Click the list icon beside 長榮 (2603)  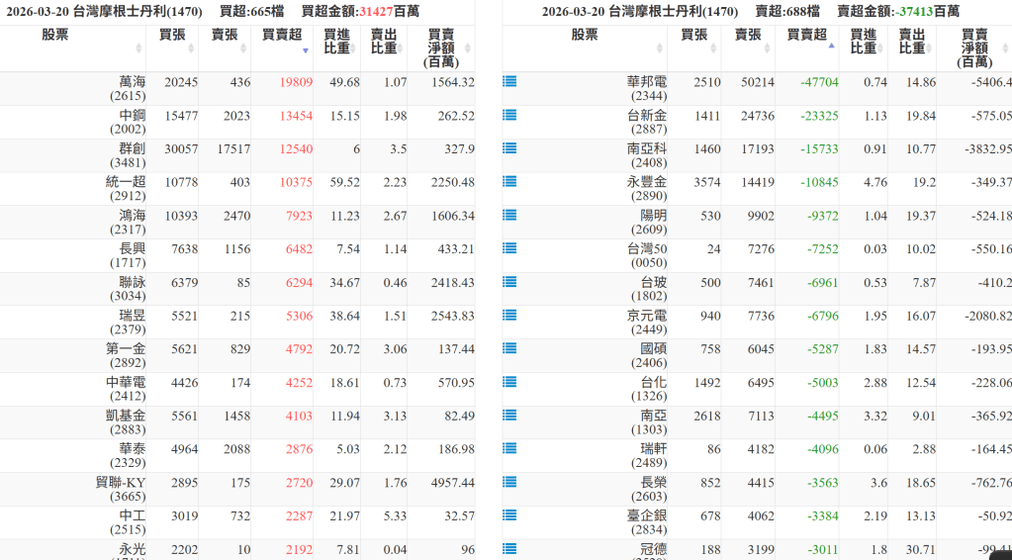[x=509, y=482]
